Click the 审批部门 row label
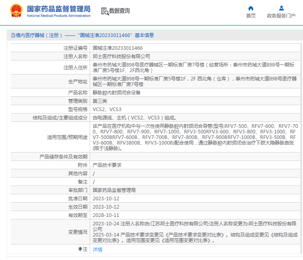The height and width of the screenshot is (260, 303). pos(78,190)
